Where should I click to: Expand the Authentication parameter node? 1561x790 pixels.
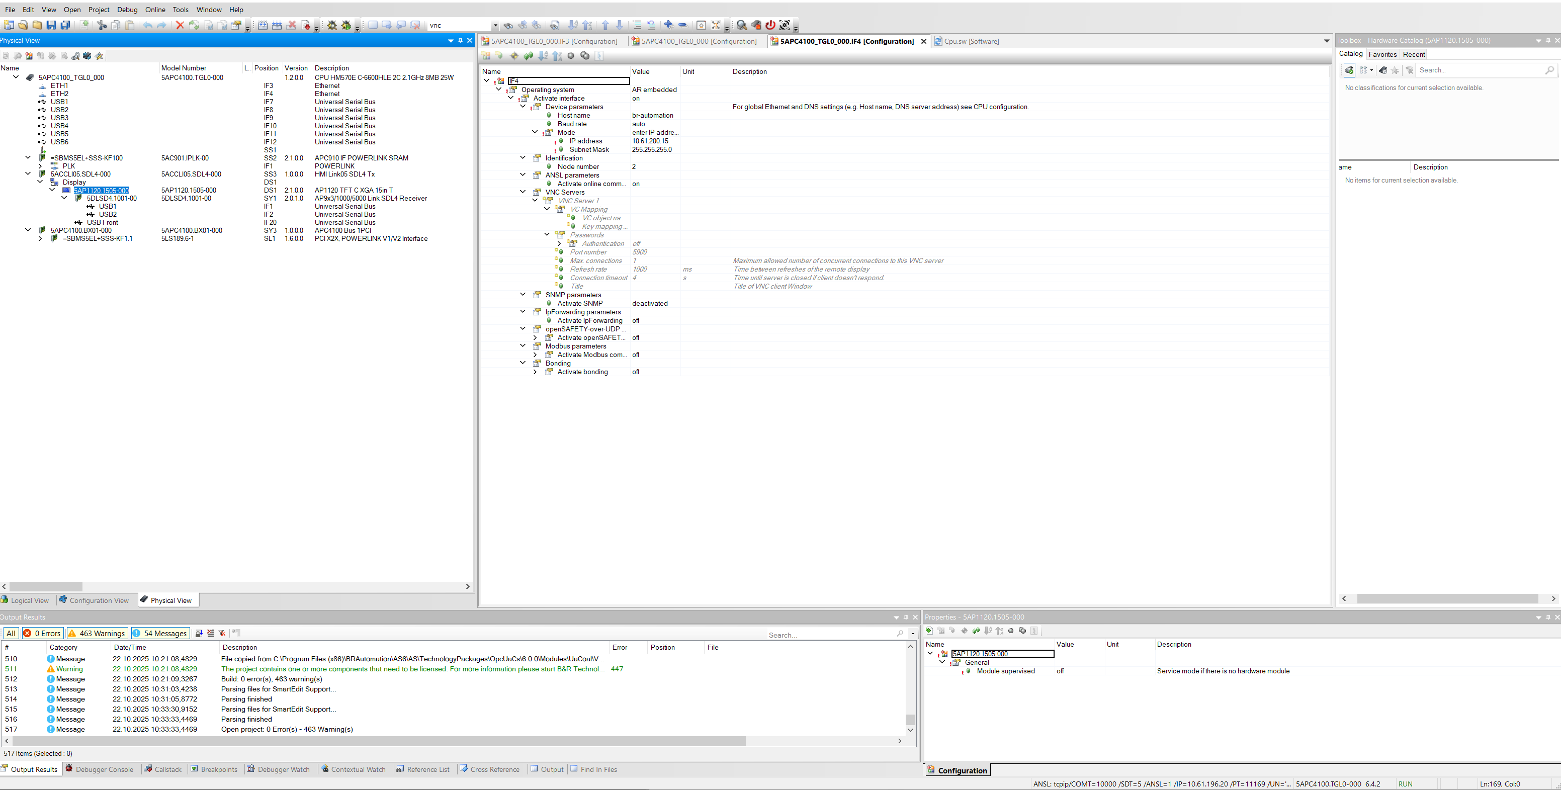[x=559, y=243]
